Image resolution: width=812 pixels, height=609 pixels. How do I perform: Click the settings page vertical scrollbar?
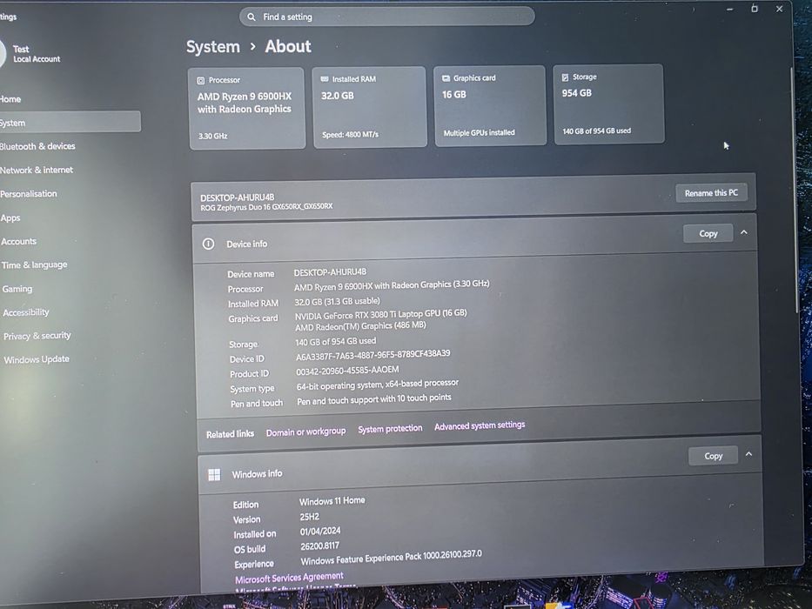point(794,189)
